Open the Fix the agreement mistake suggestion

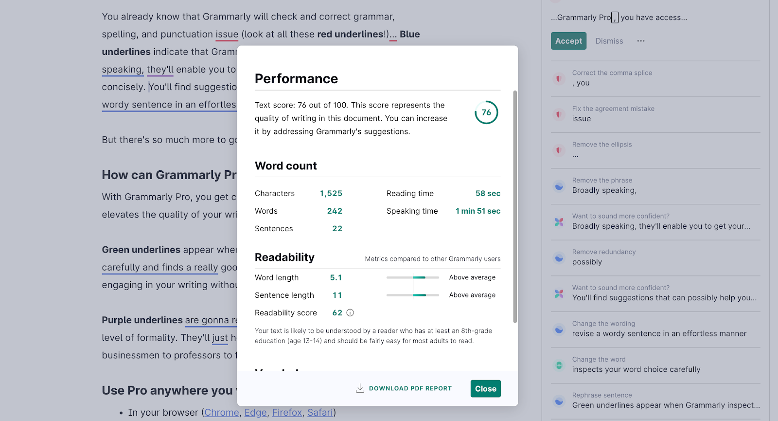pos(655,114)
